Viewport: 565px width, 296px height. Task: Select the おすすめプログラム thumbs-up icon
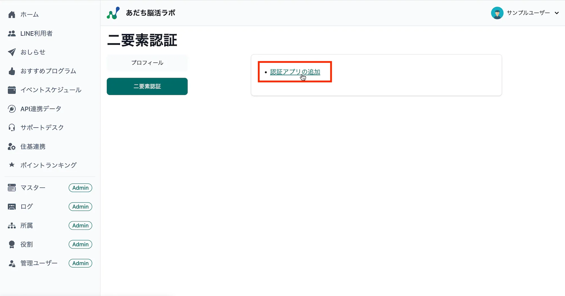point(12,71)
